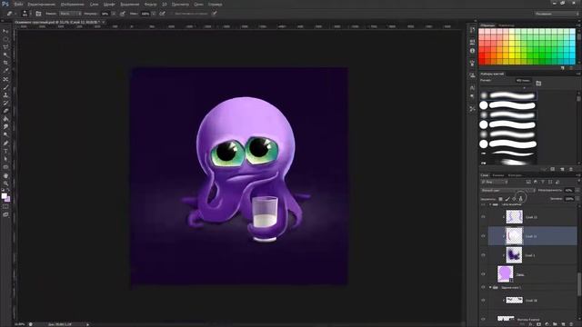Click the foreground color swatch
The image size is (582, 327).
click(4, 196)
